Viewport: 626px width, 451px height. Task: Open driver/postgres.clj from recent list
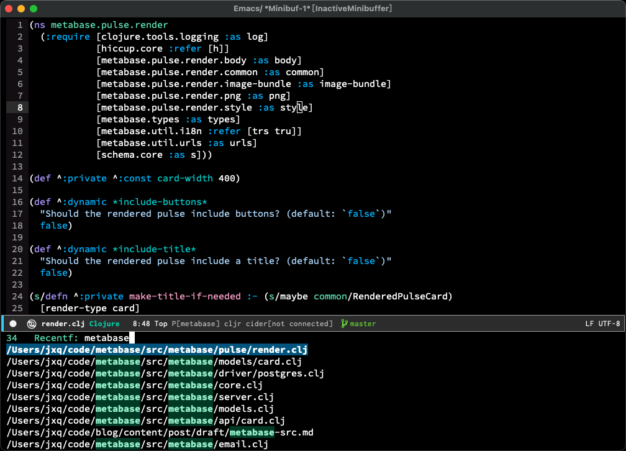point(165,373)
